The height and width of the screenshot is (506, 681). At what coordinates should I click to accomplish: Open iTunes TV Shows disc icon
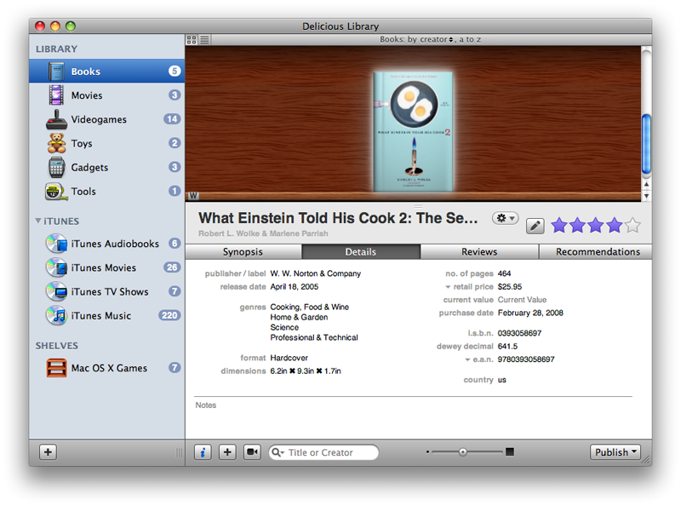[56, 291]
